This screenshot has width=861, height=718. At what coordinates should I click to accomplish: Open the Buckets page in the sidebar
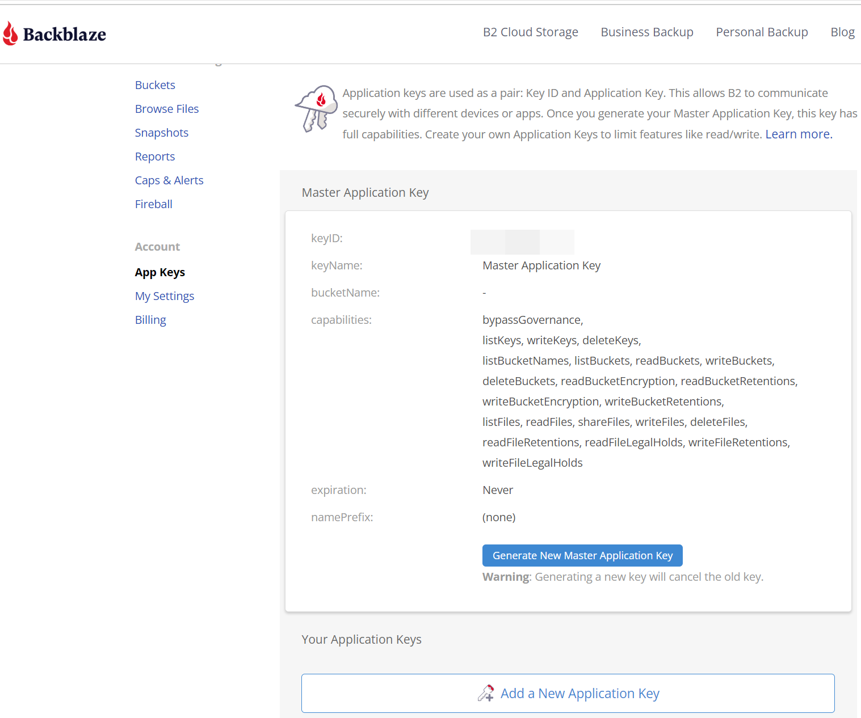[x=155, y=85]
